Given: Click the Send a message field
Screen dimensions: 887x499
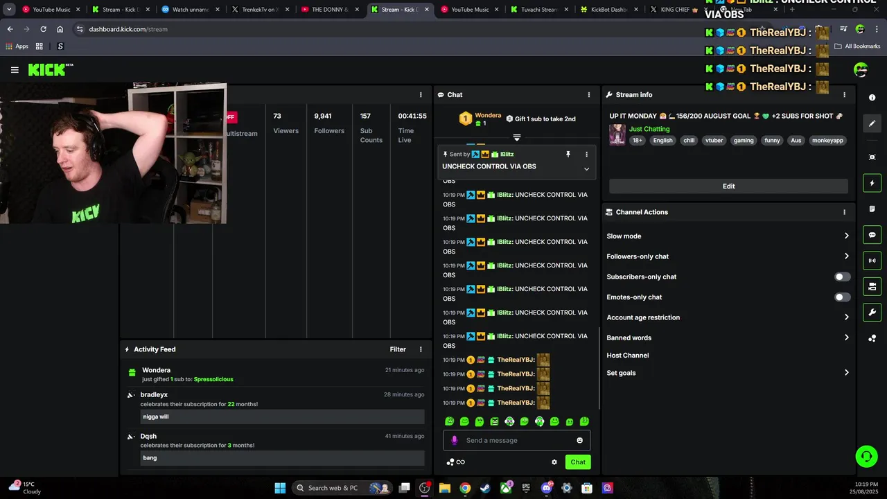Looking at the screenshot, I should point(516,440).
